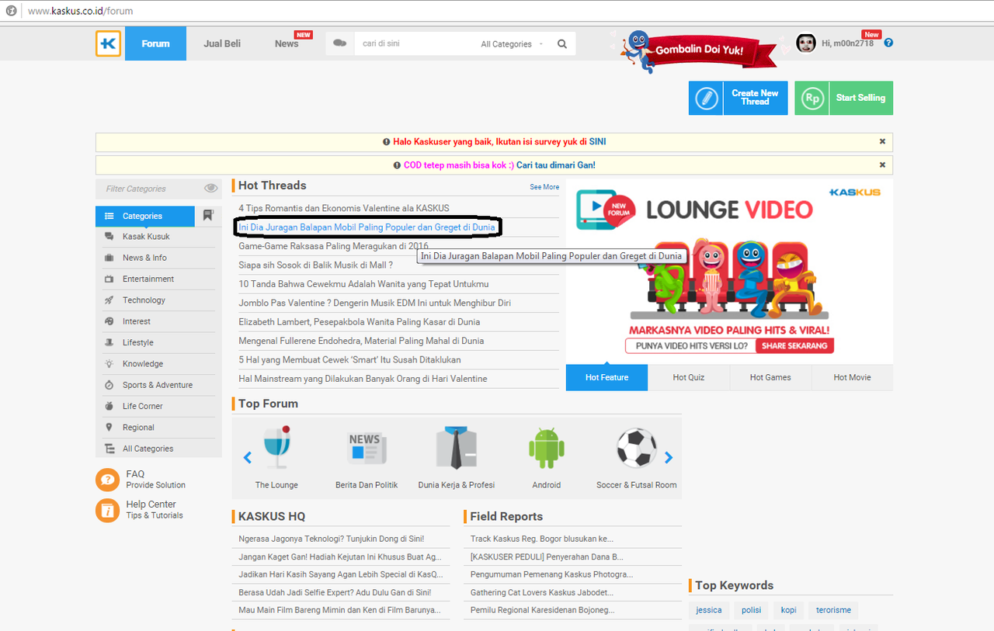Viewport: 994px width, 631px height.
Task: Open the All Categories search dropdown
Action: pyautogui.click(x=512, y=44)
